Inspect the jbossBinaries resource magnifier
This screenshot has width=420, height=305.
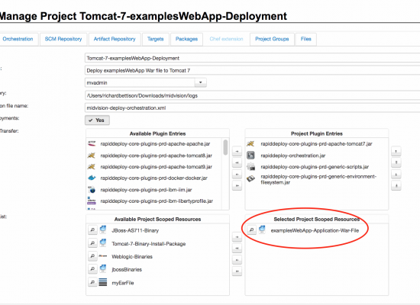click(92, 268)
